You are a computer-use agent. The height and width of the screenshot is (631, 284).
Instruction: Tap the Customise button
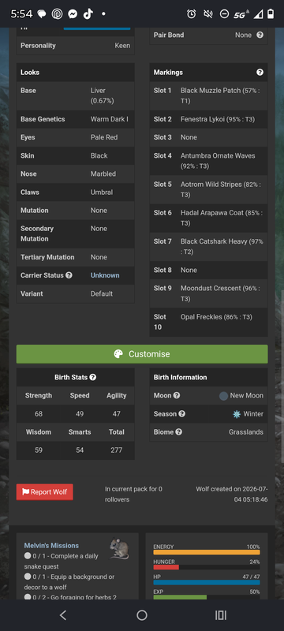[x=142, y=354]
